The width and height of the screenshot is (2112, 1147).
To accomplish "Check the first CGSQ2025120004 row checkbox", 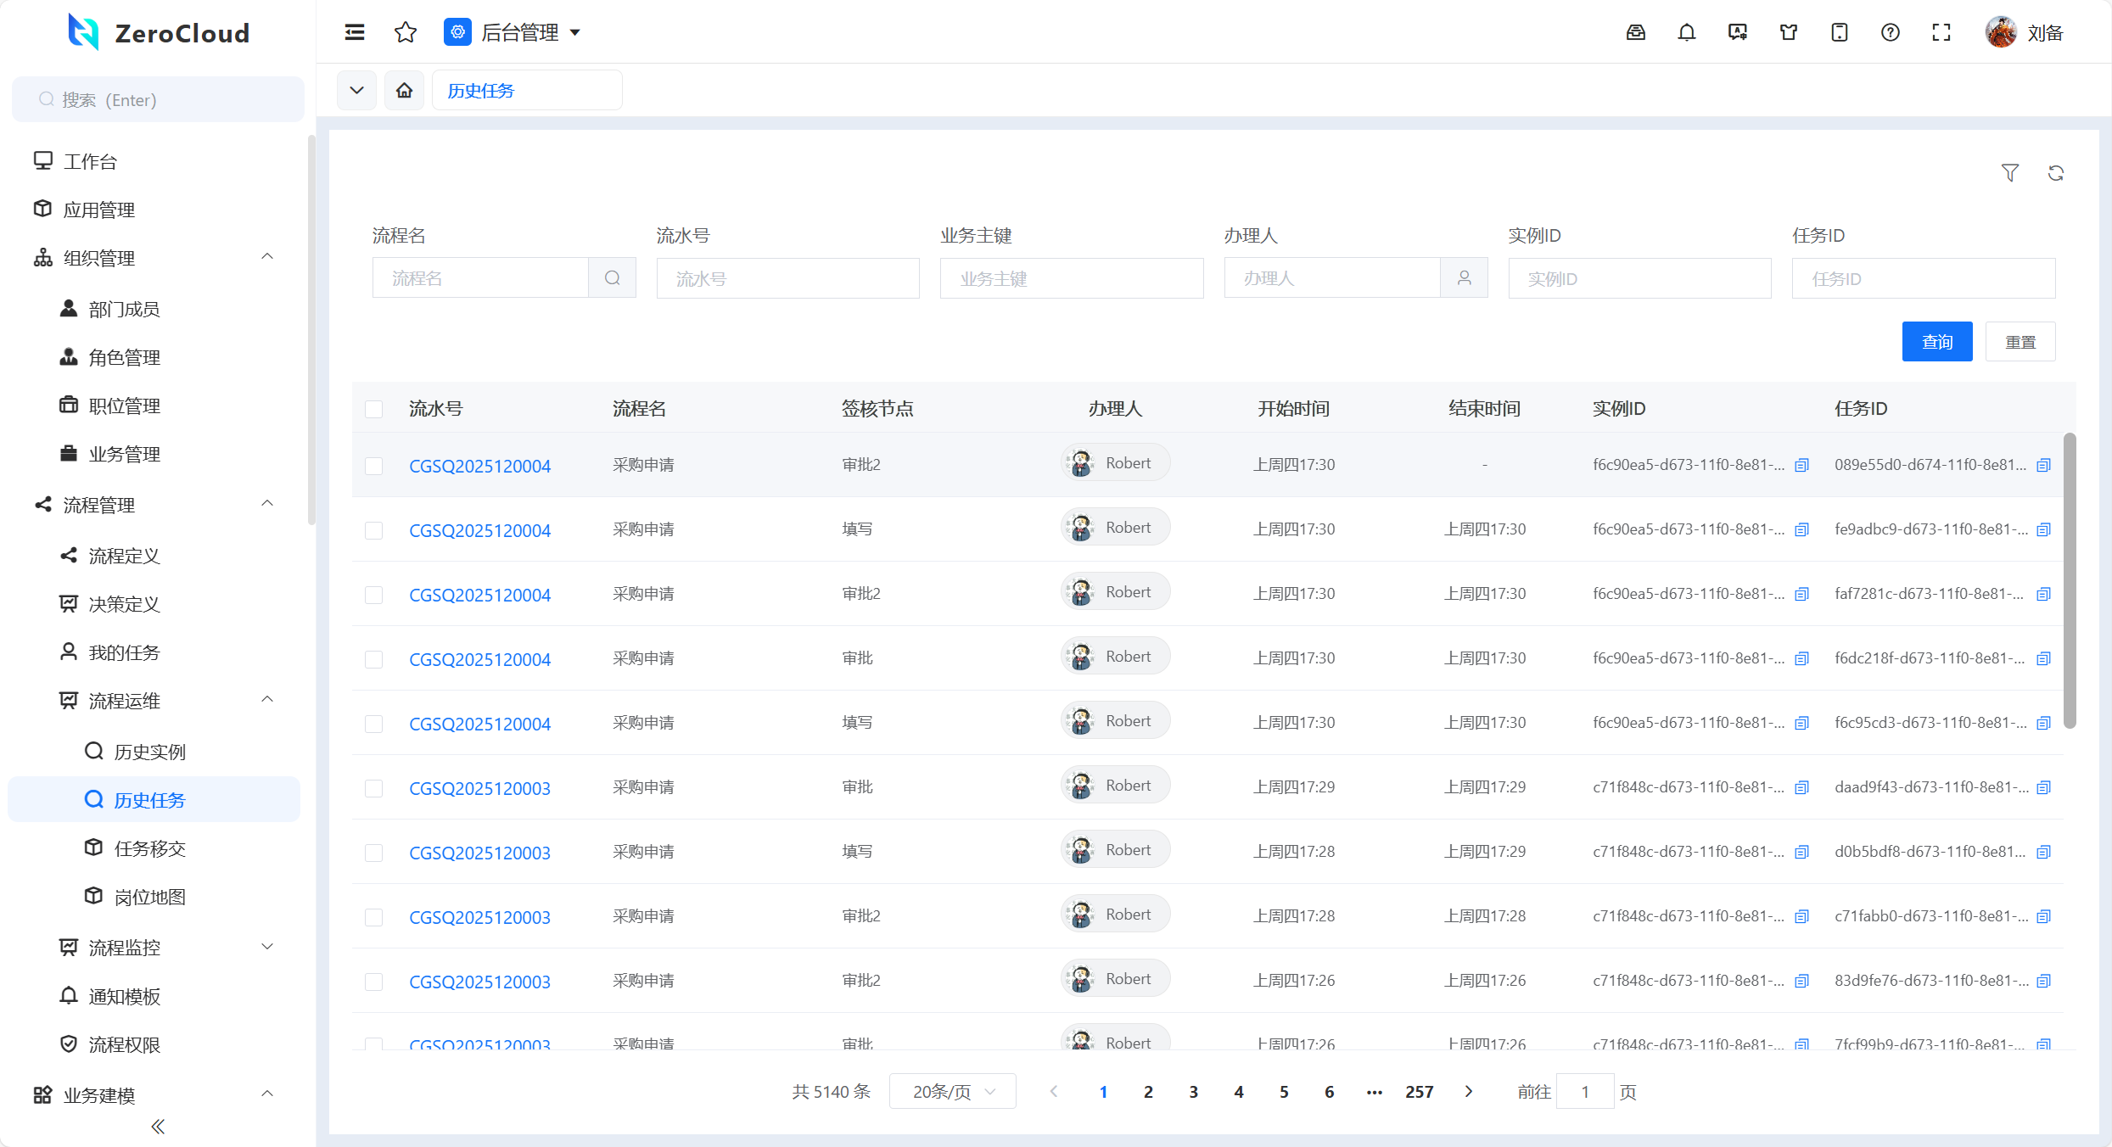I will pos(373,466).
